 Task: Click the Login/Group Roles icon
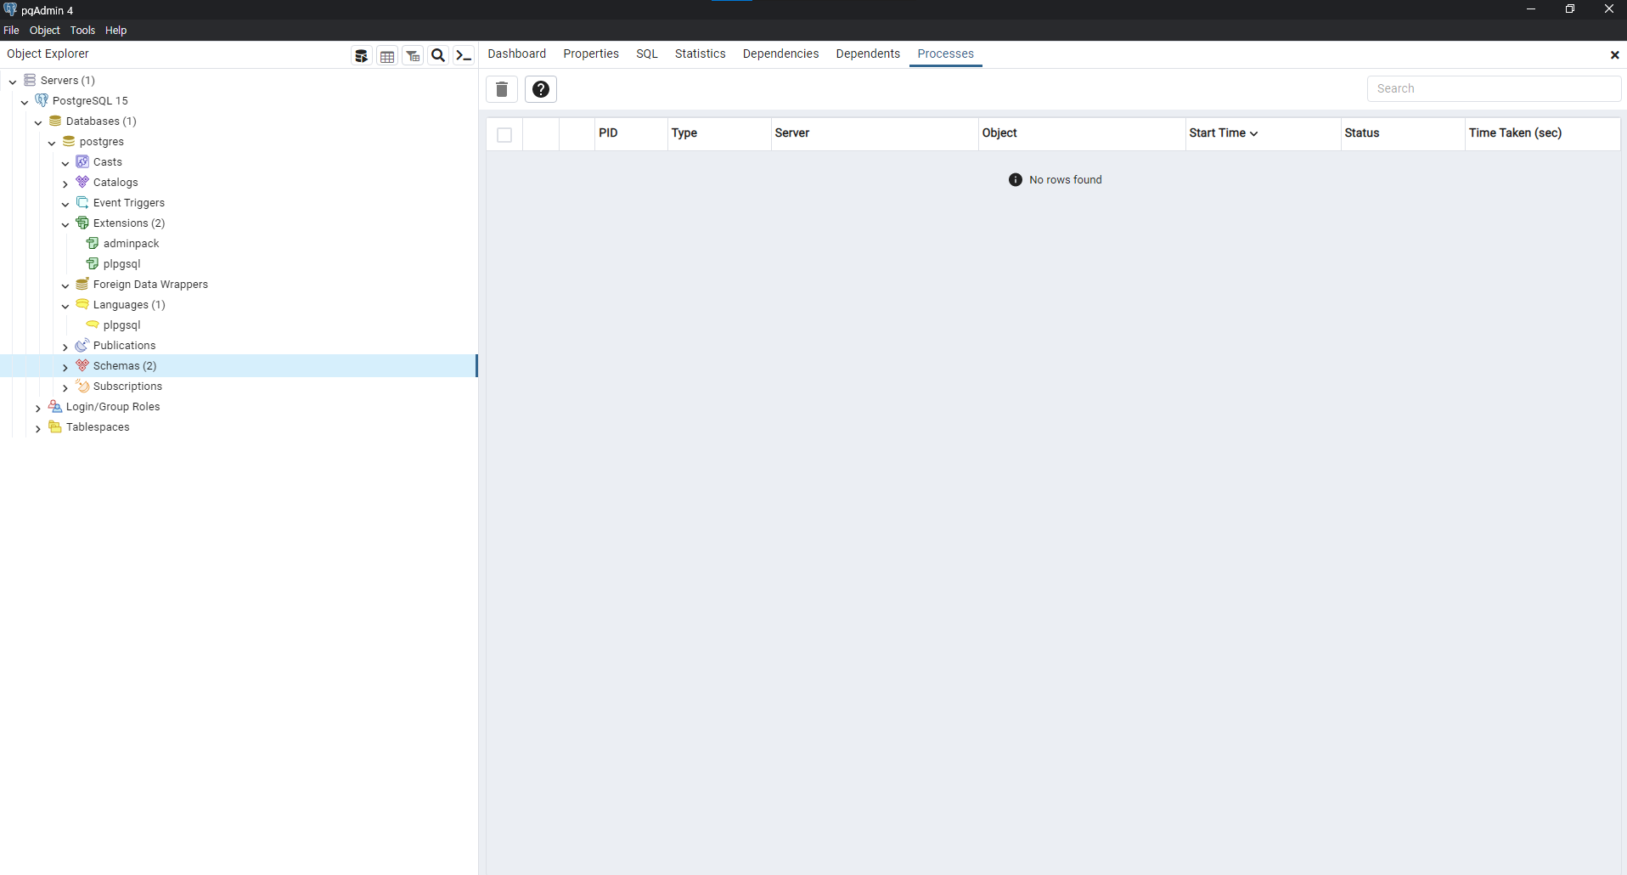[55, 406]
